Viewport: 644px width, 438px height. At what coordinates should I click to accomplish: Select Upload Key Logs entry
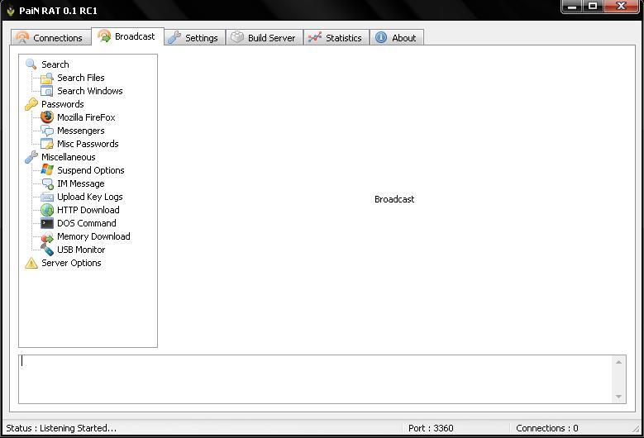(90, 197)
